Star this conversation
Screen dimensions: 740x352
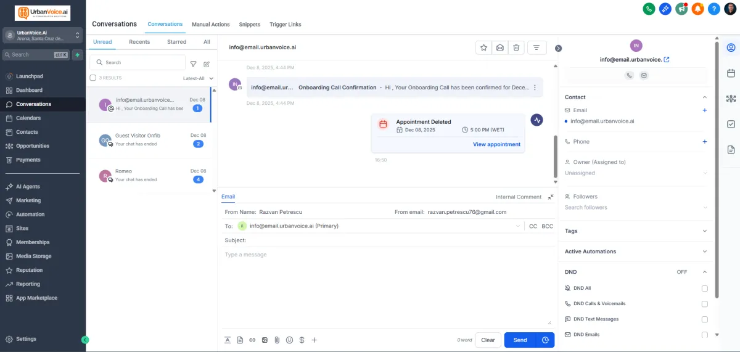coord(483,47)
